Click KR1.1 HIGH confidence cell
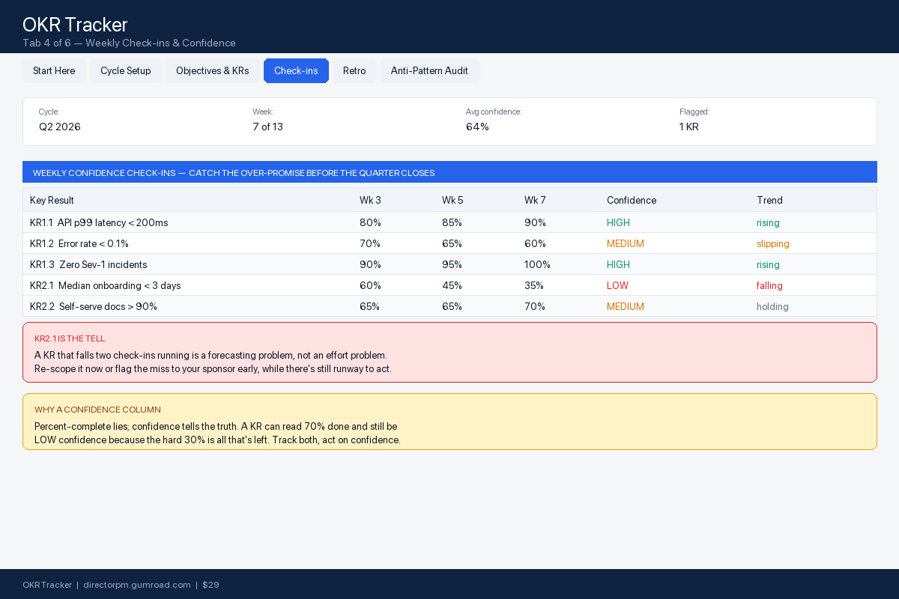The width and height of the screenshot is (899, 599). tap(618, 222)
